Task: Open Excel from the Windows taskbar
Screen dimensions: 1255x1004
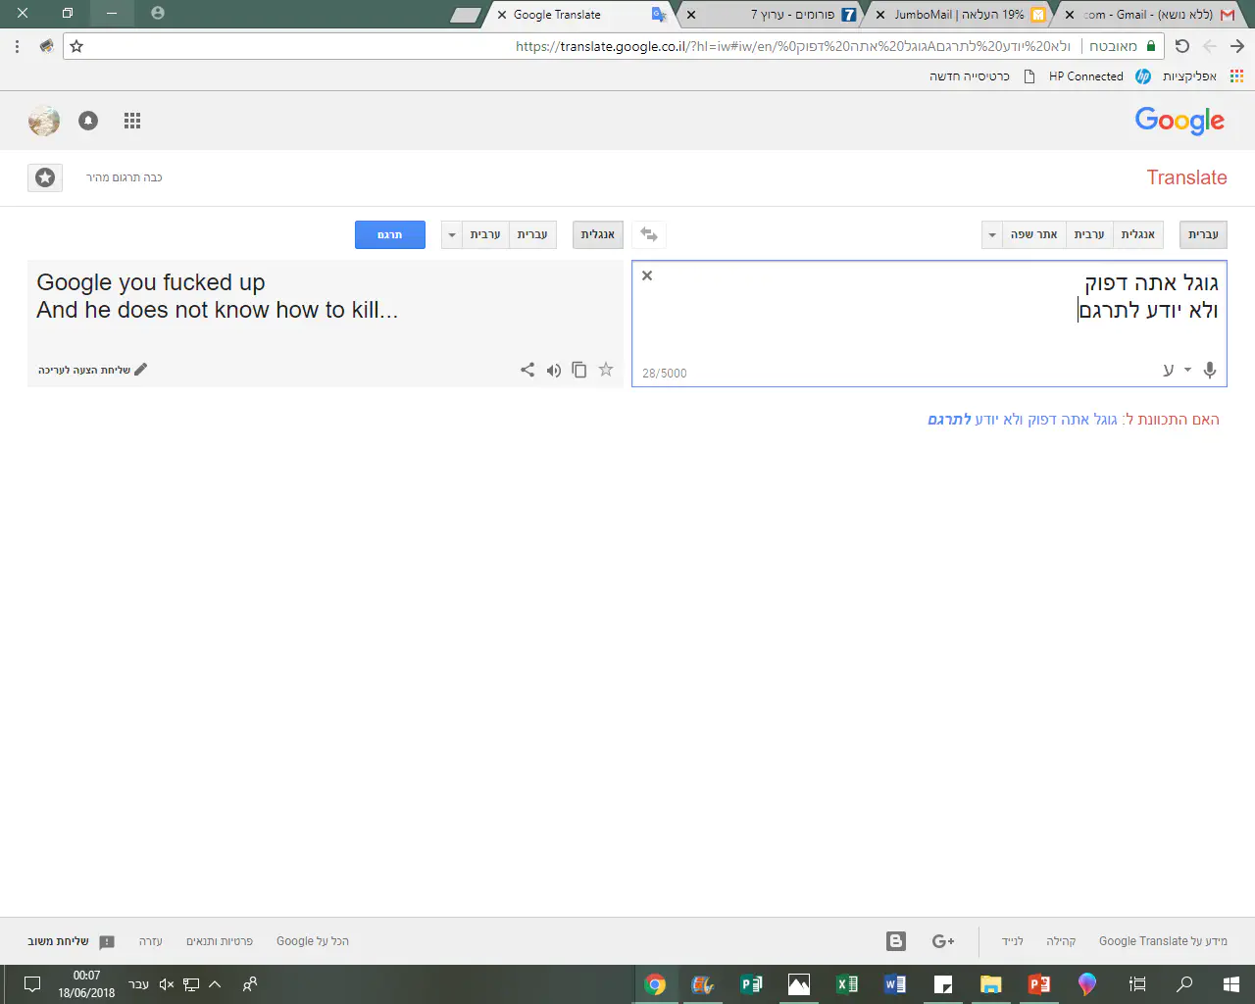Action: (846, 984)
